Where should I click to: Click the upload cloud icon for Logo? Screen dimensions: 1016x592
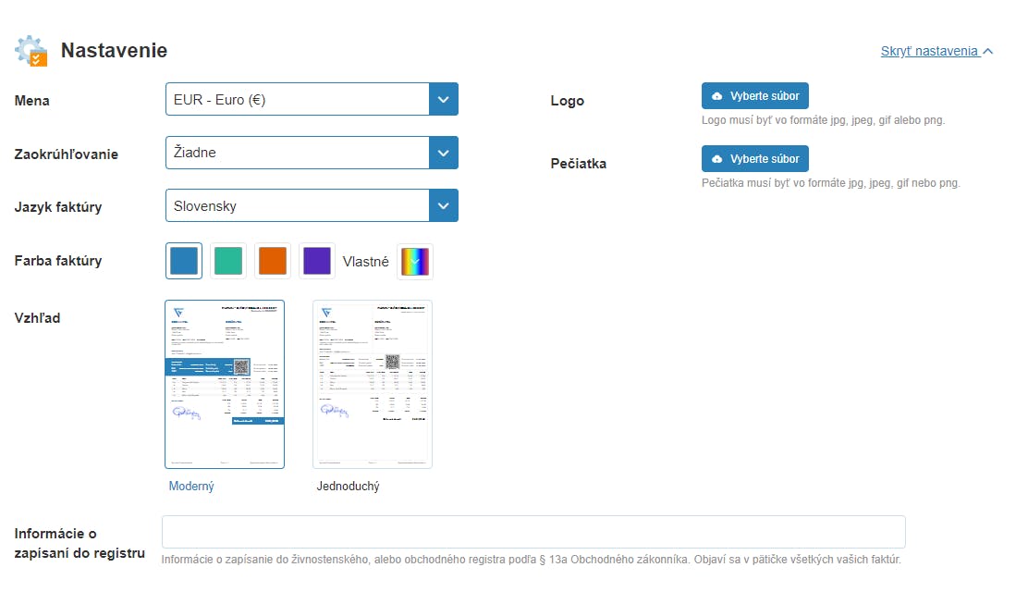click(716, 96)
